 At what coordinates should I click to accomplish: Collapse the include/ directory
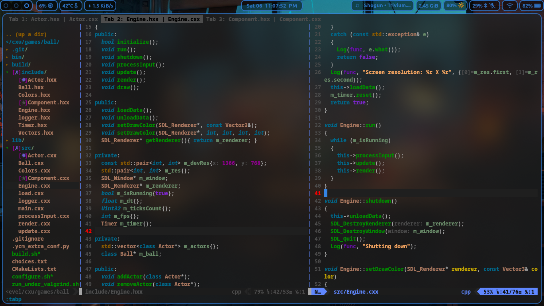point(7,72)
